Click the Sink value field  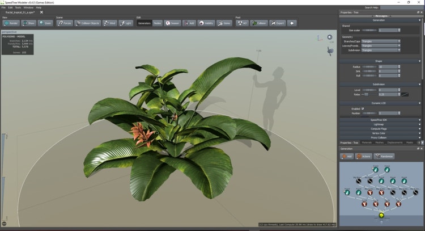click(x=388, y=71)
